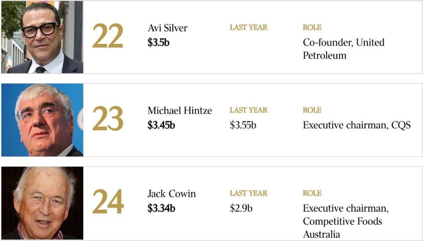Click the Last Year label in Avi Silver's row
423x241 pixels.
coord(249,27)
